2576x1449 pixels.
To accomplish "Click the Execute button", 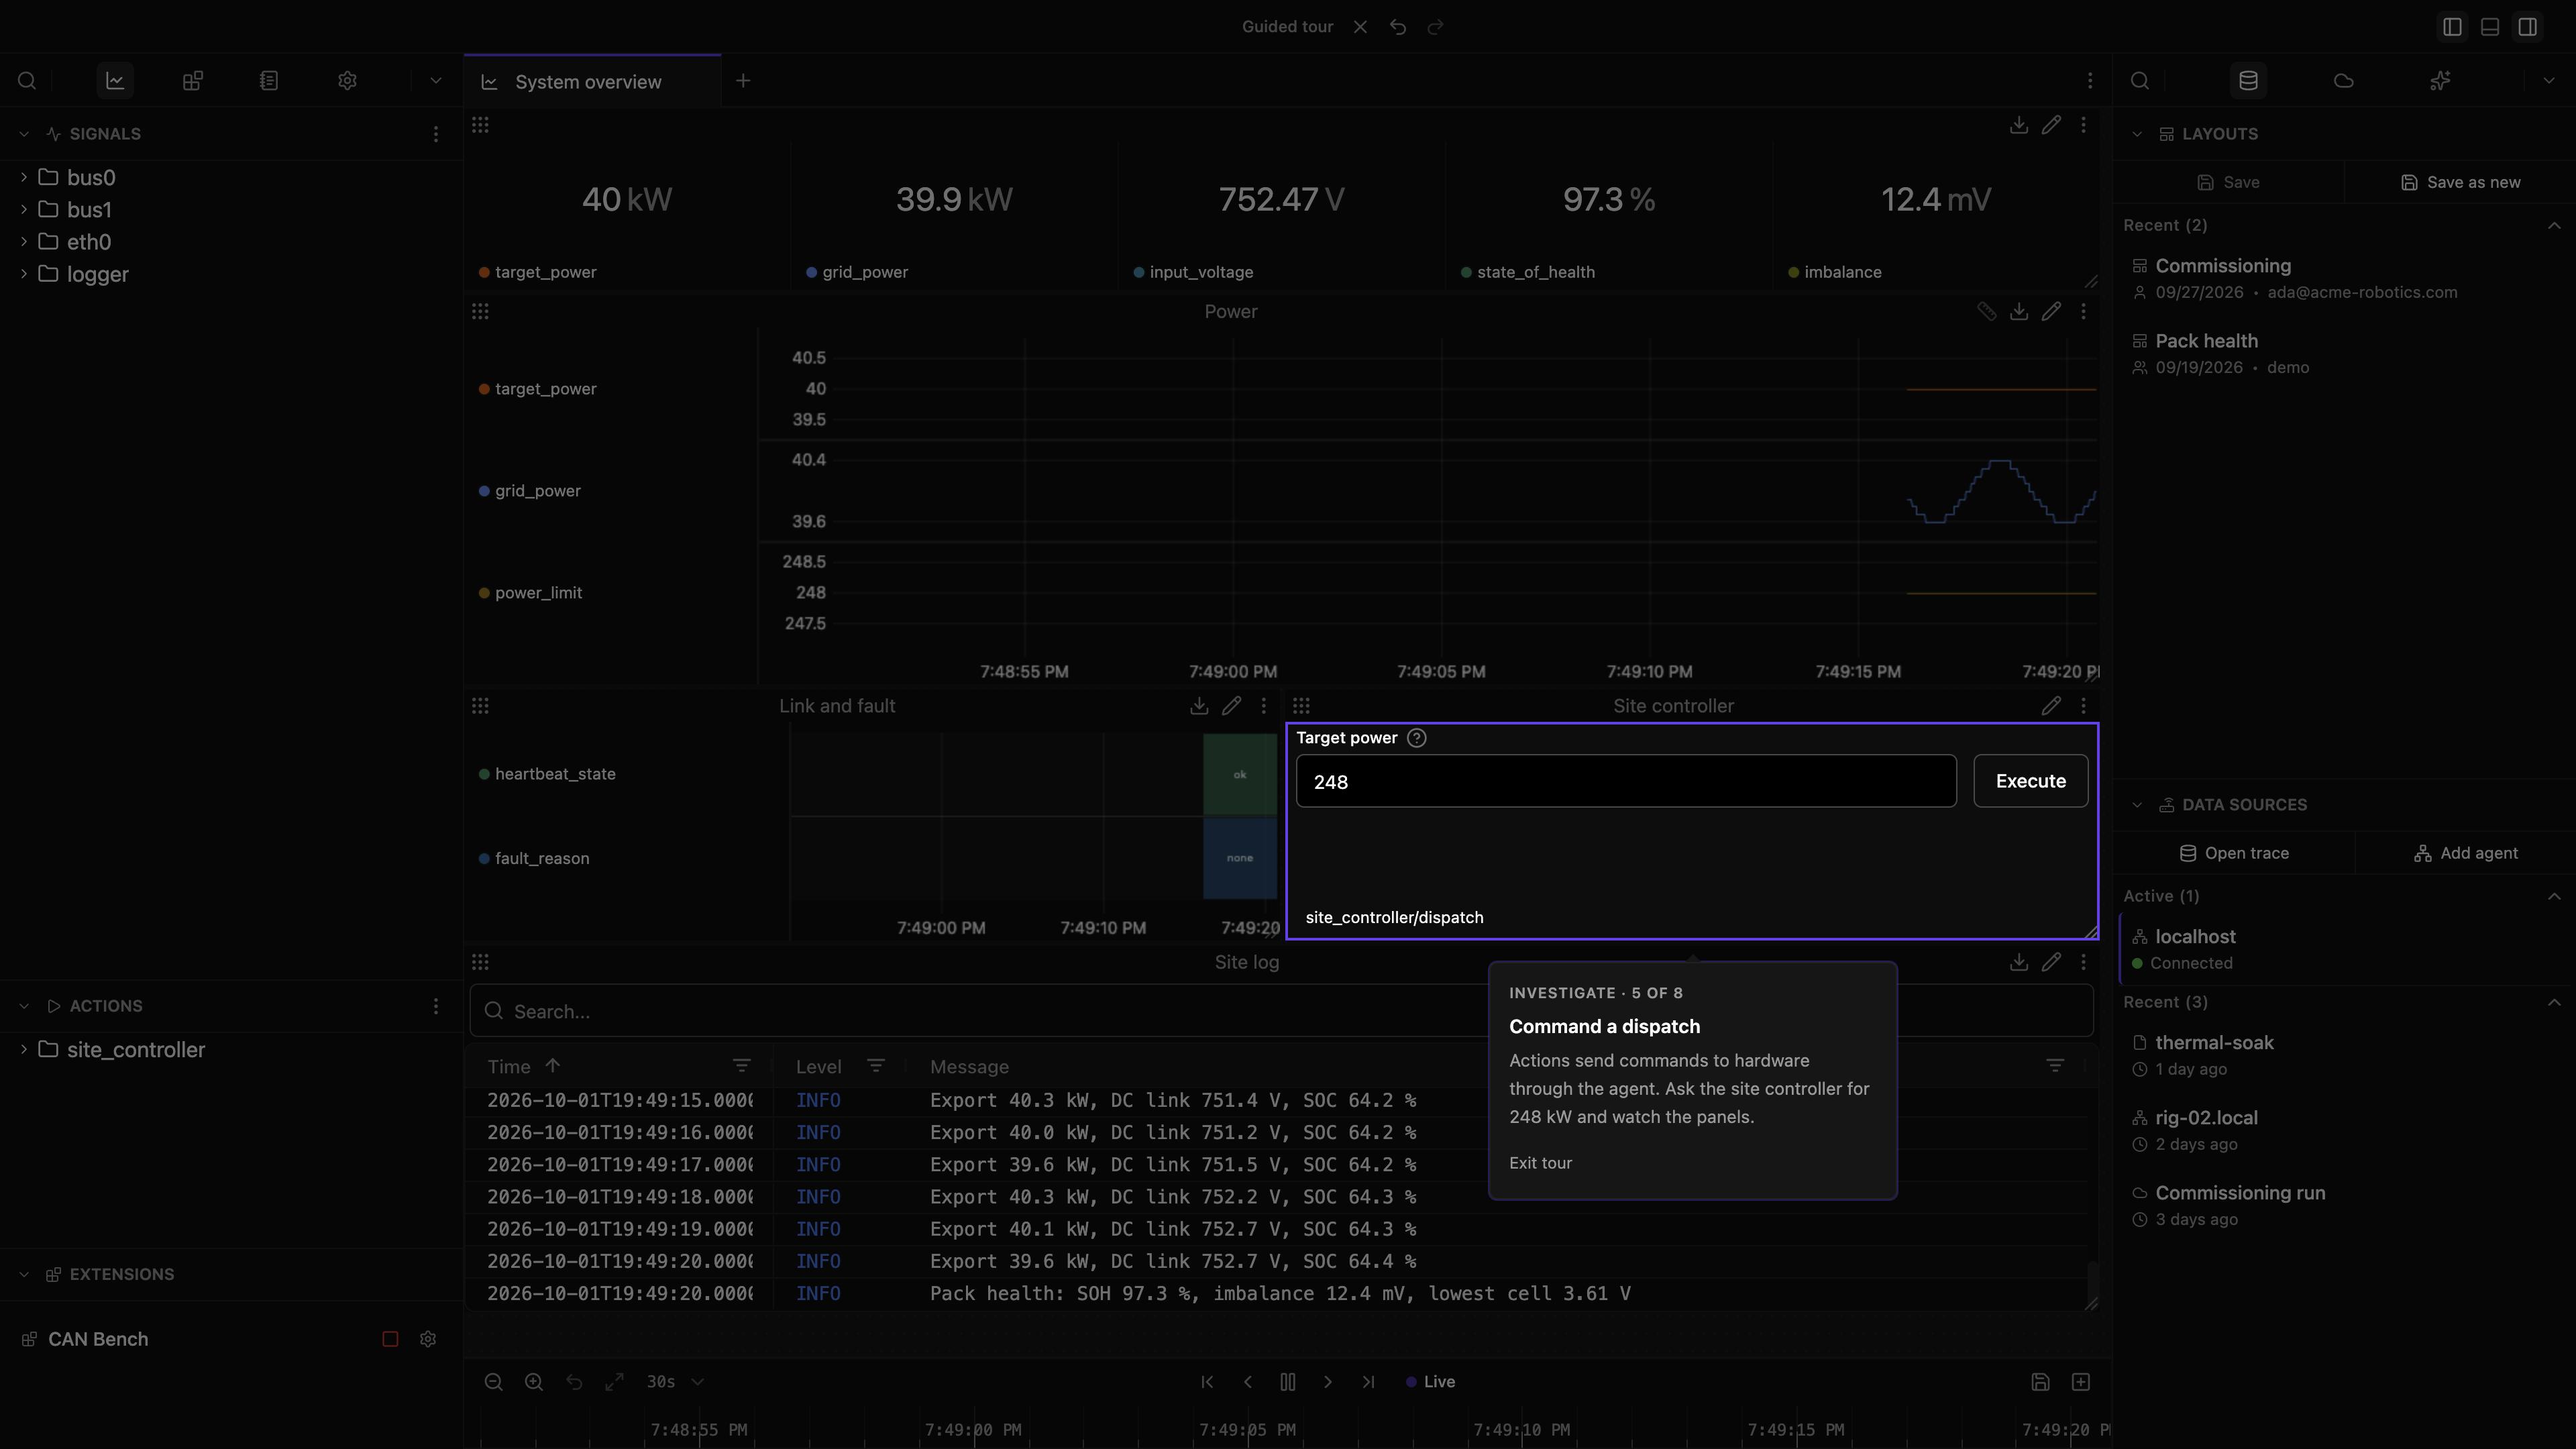I will point(2030,781).
